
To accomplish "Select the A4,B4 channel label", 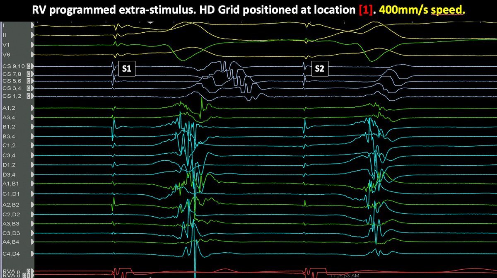I will tap(11, 242).
